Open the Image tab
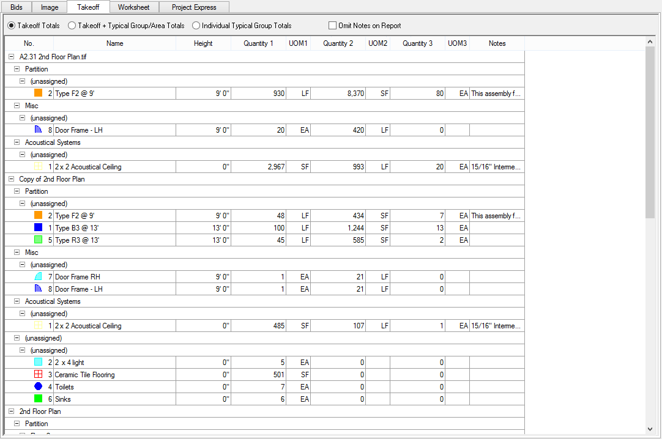Viewport: 662px width, 439px height. tap(50, 7)
